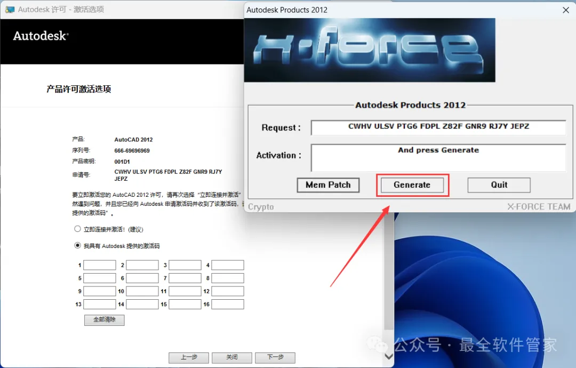The image size is (576, 368).
Task: Click the X-Force banner image
Action: click(370, 50)
